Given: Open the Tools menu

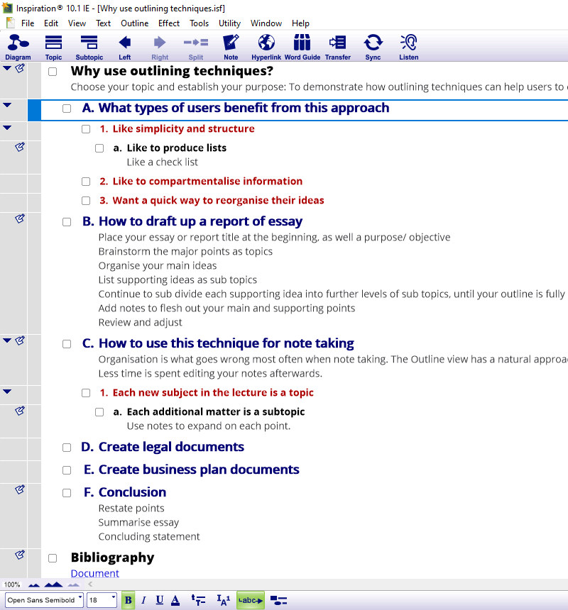Looking at the screenshot, I should pos(199,23).
